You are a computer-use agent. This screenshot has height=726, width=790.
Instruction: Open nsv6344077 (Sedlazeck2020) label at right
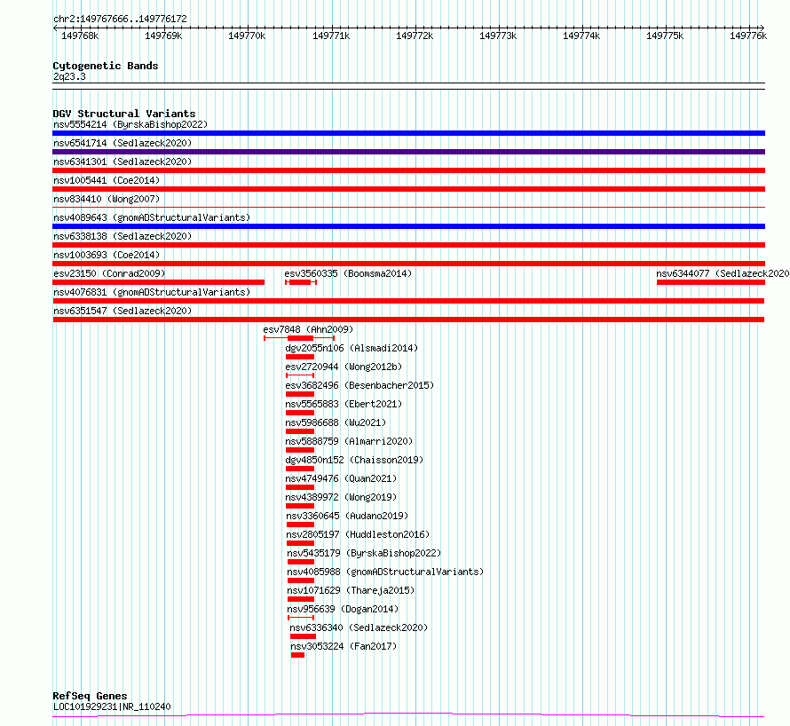pos(723,273)
